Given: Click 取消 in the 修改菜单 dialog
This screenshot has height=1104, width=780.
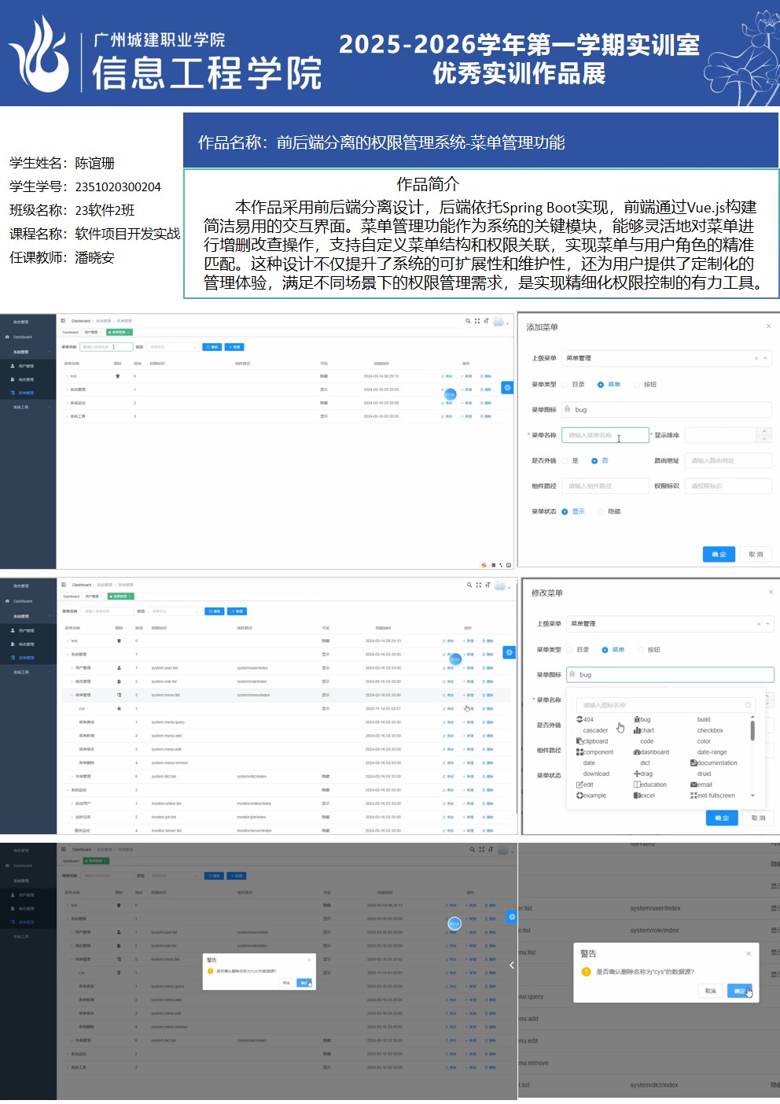Looking at the screenshot, I should [x=758, y=818].
